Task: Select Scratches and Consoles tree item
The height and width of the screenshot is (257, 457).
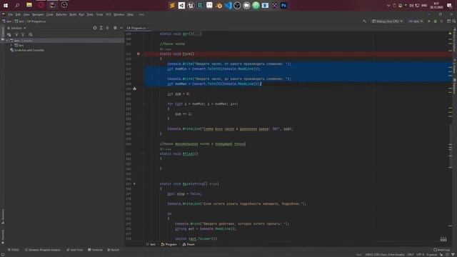Action: tap(27, 50)
